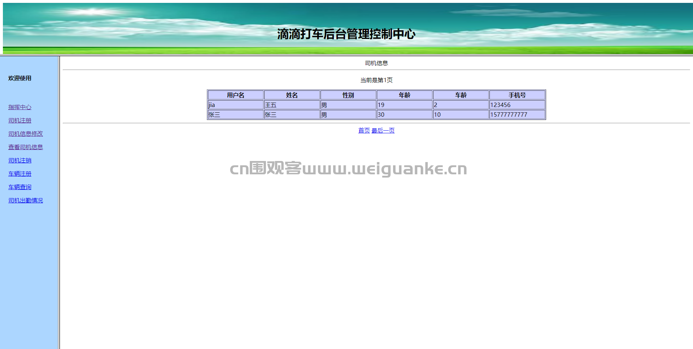Navigate to 车辆注册
693x349 pixels.
20,174
